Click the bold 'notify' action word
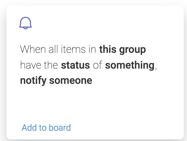Viewport: 187px width, 141px height. pos(33,81)
